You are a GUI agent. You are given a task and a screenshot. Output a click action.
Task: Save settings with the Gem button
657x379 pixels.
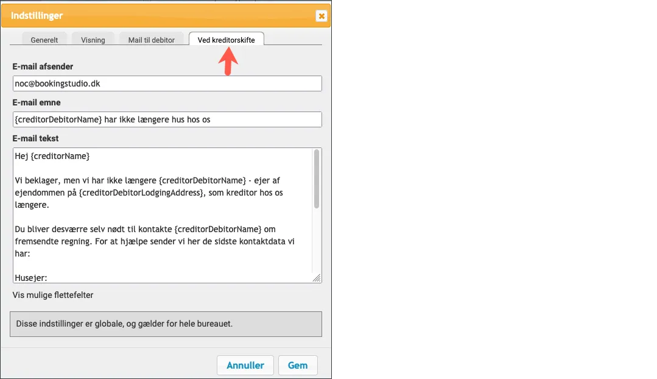(x=298, y=366)
